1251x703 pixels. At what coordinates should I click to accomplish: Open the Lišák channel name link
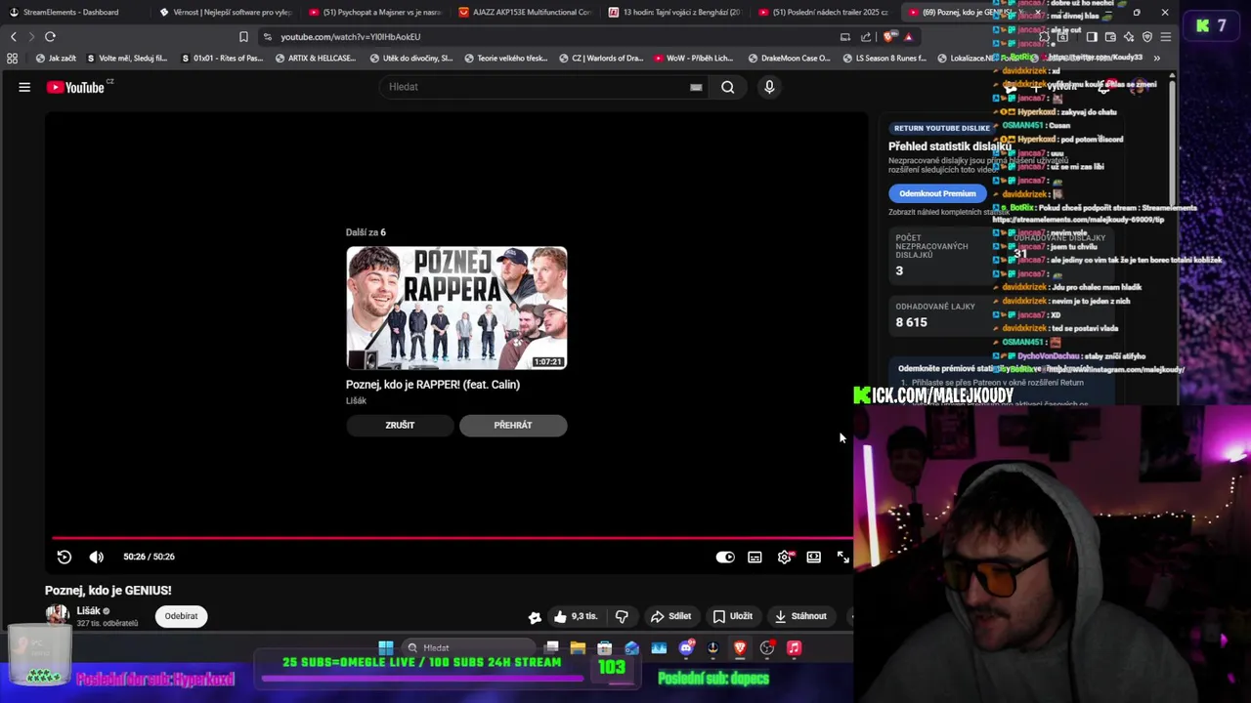88,611
